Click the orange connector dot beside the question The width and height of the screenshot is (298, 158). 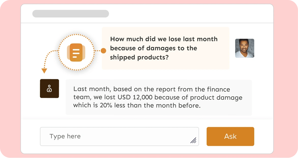tap(103, 51)
